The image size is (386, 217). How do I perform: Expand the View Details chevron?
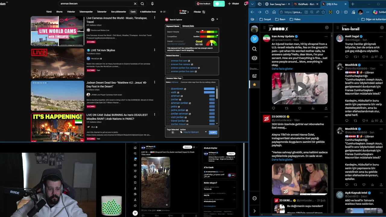188,12
